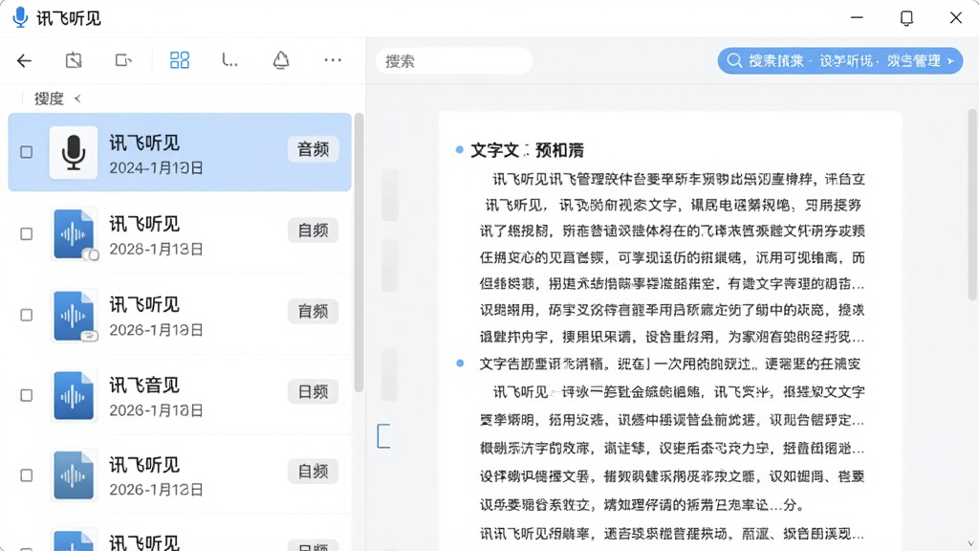Click the 音频 tag on the highlighted recording

(x=313, y=149)
